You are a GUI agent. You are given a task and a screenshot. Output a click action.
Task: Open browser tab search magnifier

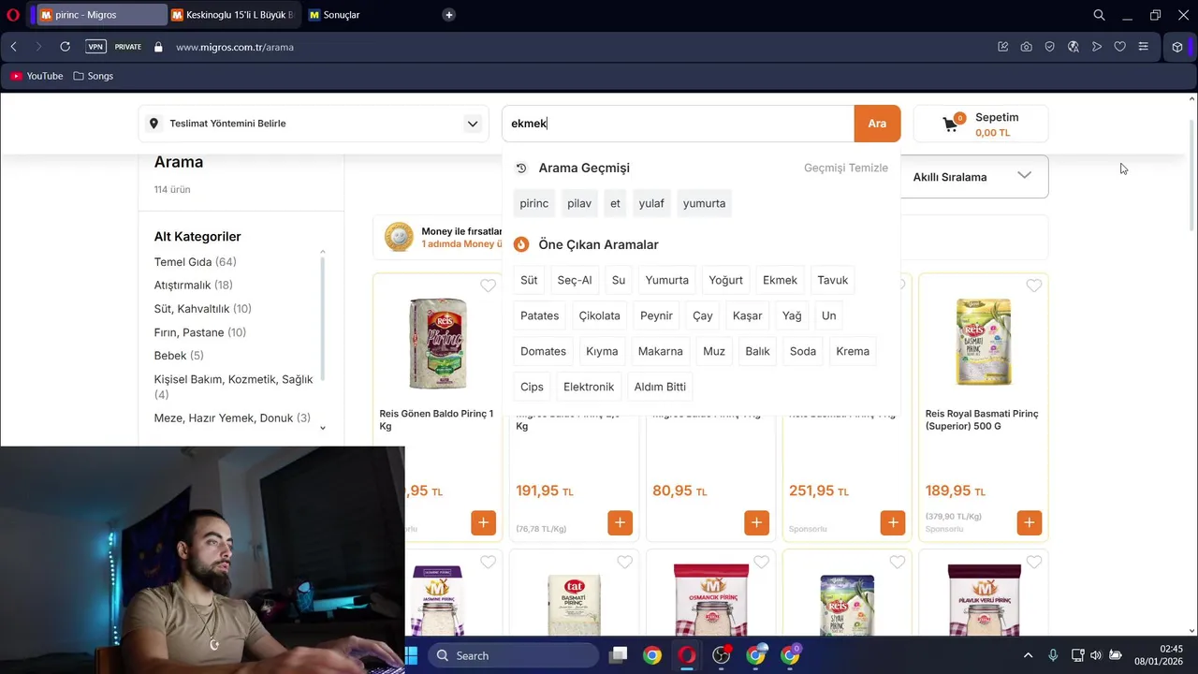pos(1099,15)
